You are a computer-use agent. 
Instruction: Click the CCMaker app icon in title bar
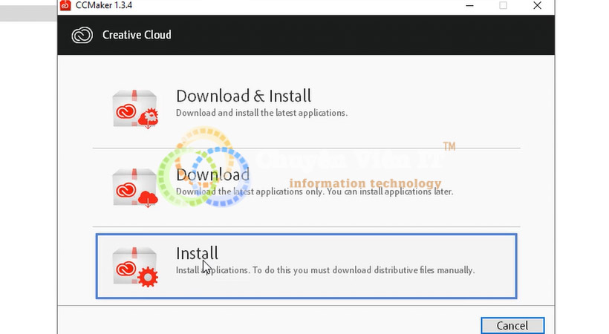tap(65, 5)
